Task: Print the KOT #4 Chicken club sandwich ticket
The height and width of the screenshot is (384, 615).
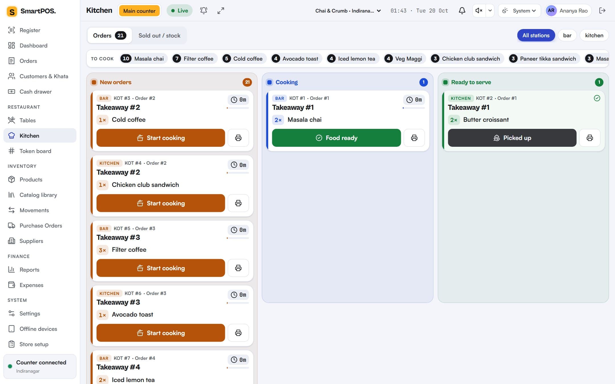Action: click(238, 203)
